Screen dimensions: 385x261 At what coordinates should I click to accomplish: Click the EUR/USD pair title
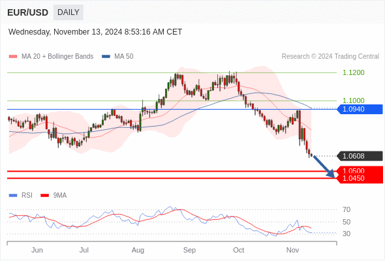pyautogui.click(x=28, y=12)
